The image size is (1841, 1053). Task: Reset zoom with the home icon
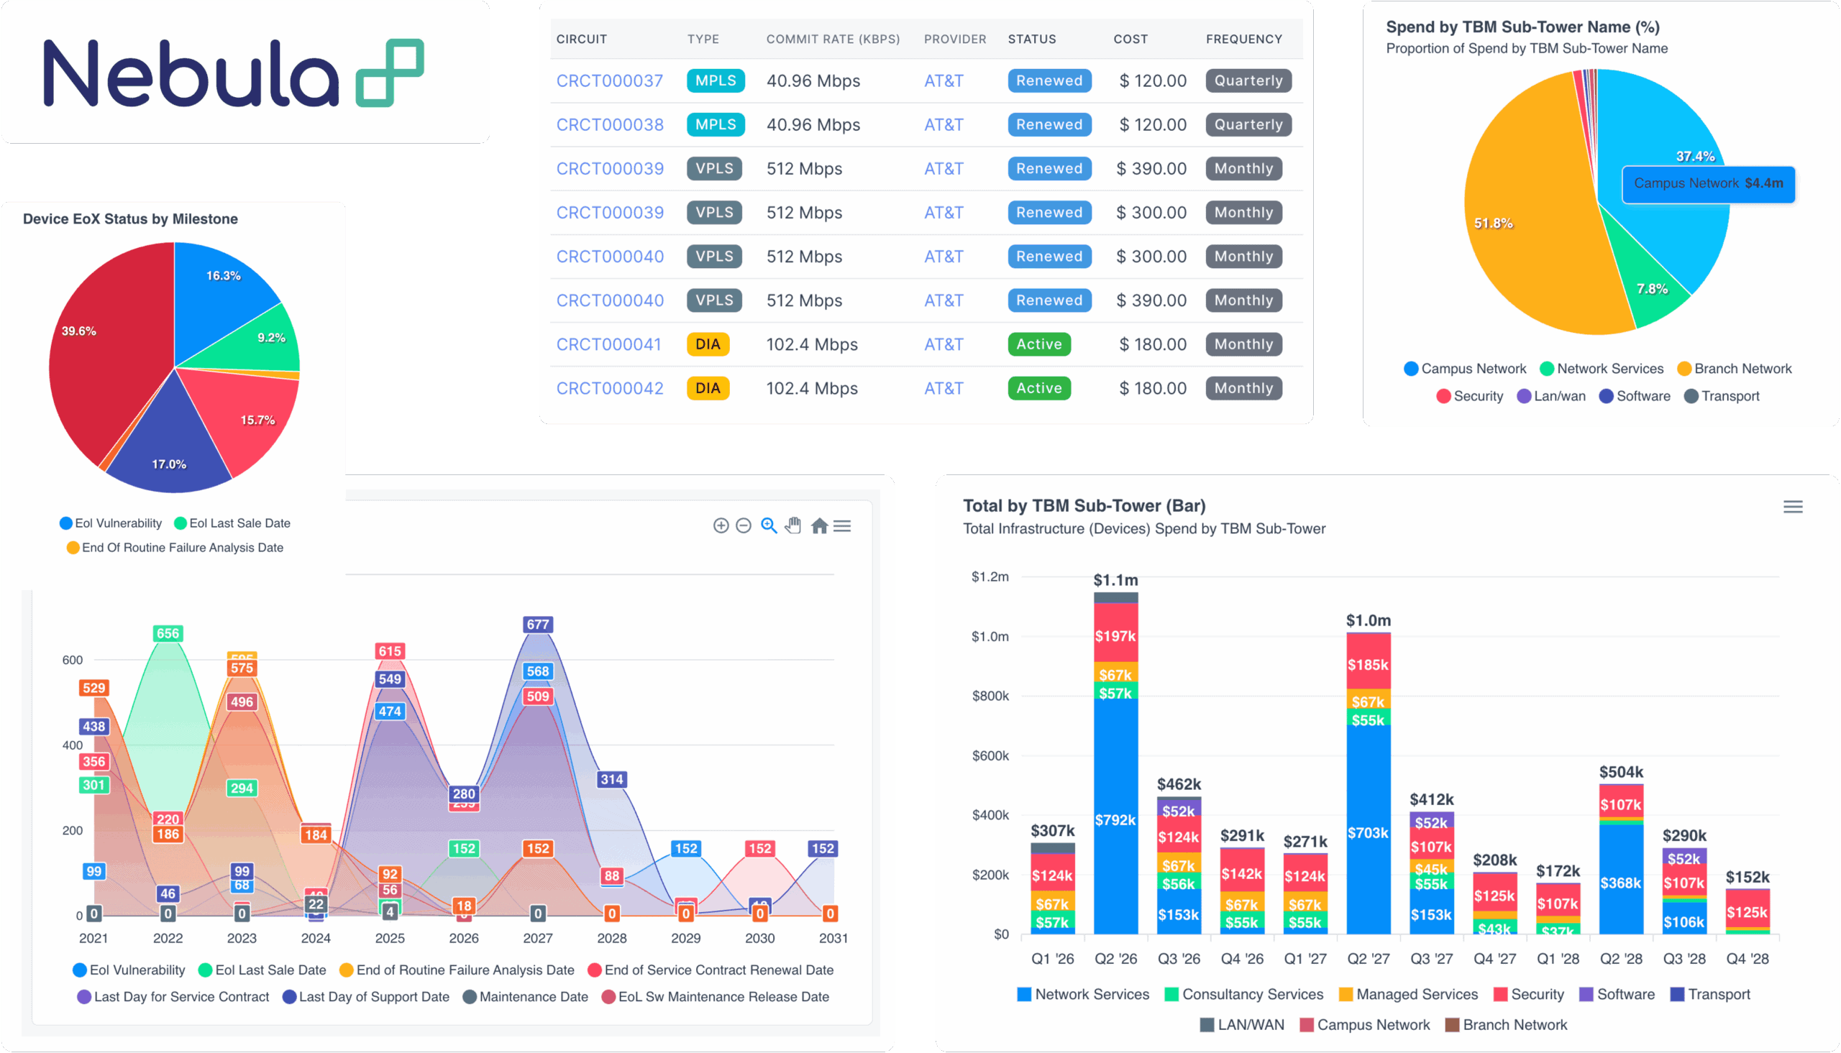pos(819,525)
